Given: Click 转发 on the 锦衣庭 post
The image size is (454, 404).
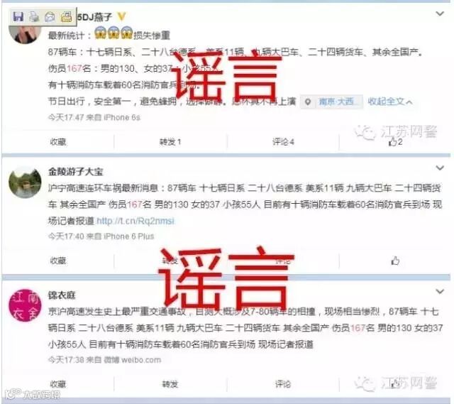Looking at the screenshot, I should [170, 384].
